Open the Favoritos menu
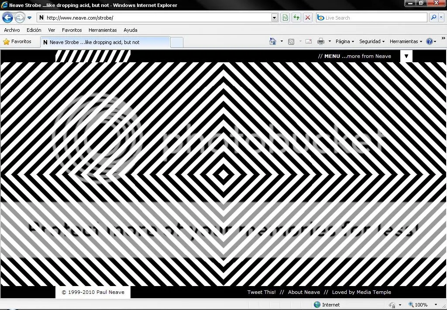Image resolution: width=447 pixels, height=310 pixels. pos(72,30)
